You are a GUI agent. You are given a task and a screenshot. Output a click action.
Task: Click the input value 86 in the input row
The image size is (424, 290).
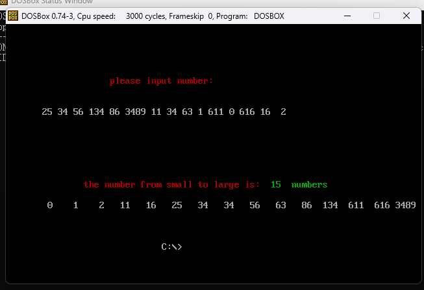coord(114,112)
